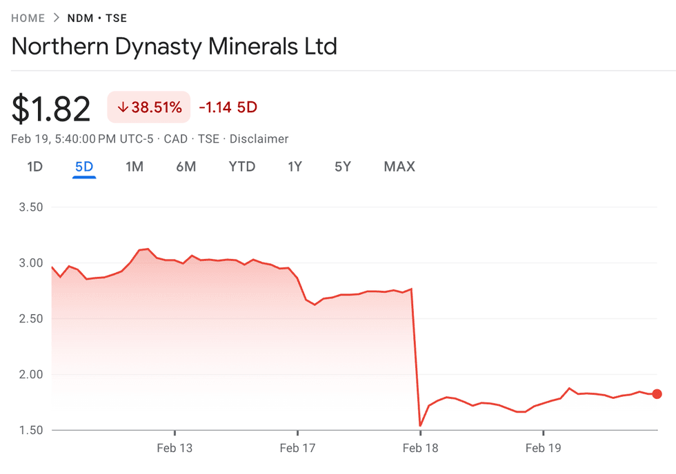Screen dimensions: 676x474
Task: Click the $1.82 price display
Action: (x=50, y=107)
